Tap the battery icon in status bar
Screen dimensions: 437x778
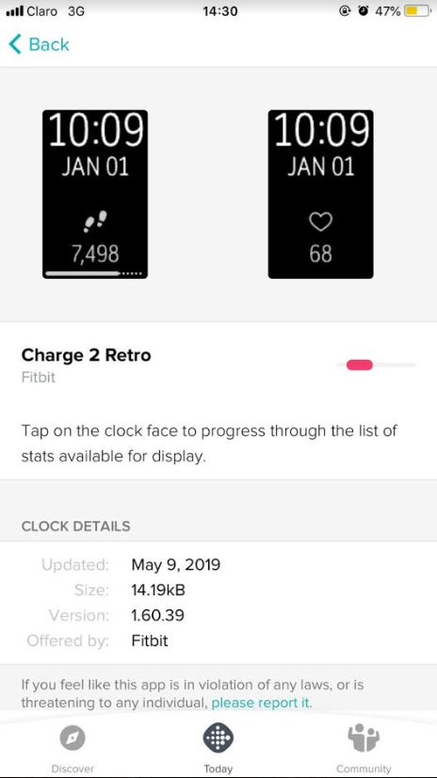[418, 11]
